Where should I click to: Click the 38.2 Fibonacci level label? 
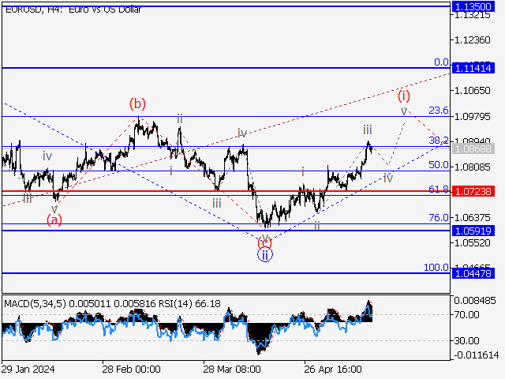439,141
